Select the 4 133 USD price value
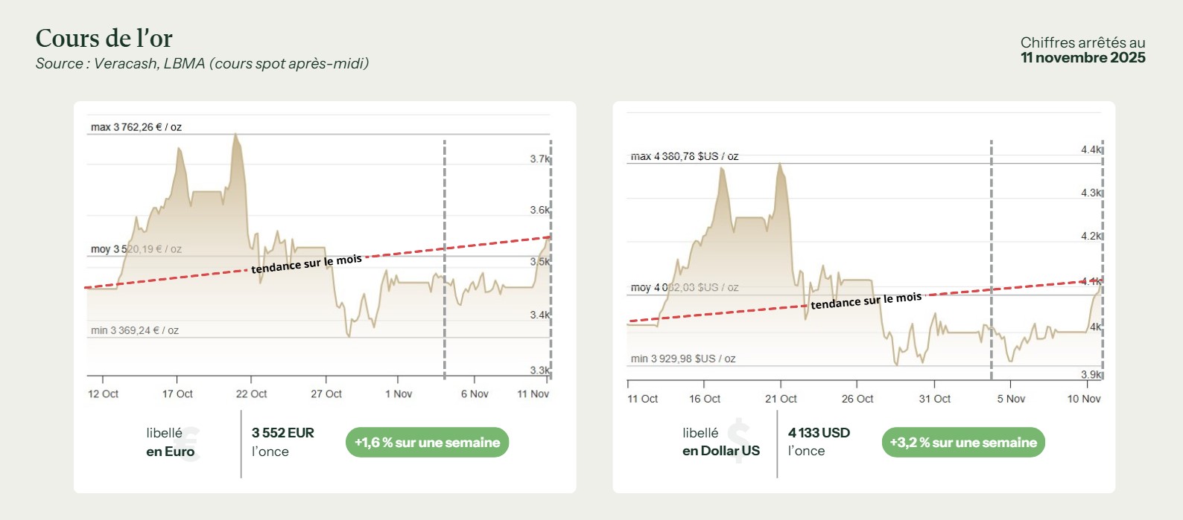The width and height of the screenshot is (1183, 520). pyautogui.click(x=819, y=433)
